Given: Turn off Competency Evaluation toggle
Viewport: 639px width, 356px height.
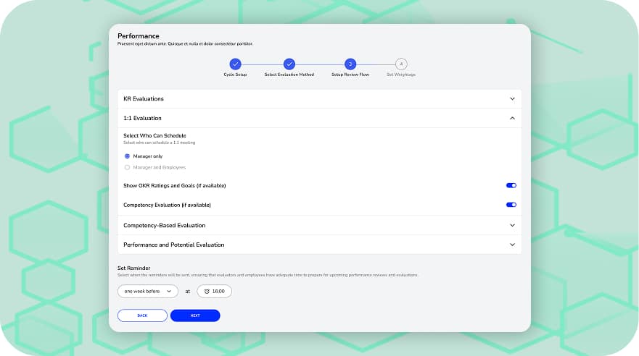Looking at the screenshot, I should (511, 205).
